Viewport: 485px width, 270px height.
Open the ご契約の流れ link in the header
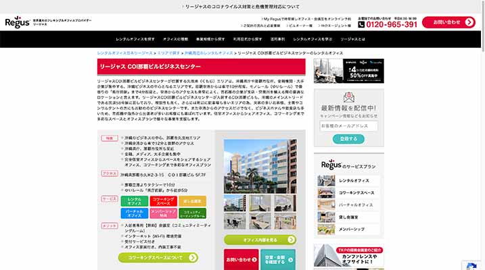pos(260,26)
